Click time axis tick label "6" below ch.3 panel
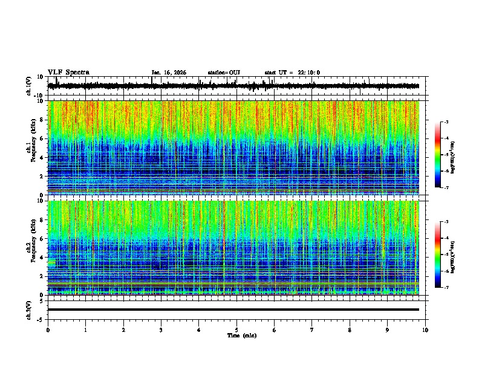 pyautogui.click(x=275, y=330)
